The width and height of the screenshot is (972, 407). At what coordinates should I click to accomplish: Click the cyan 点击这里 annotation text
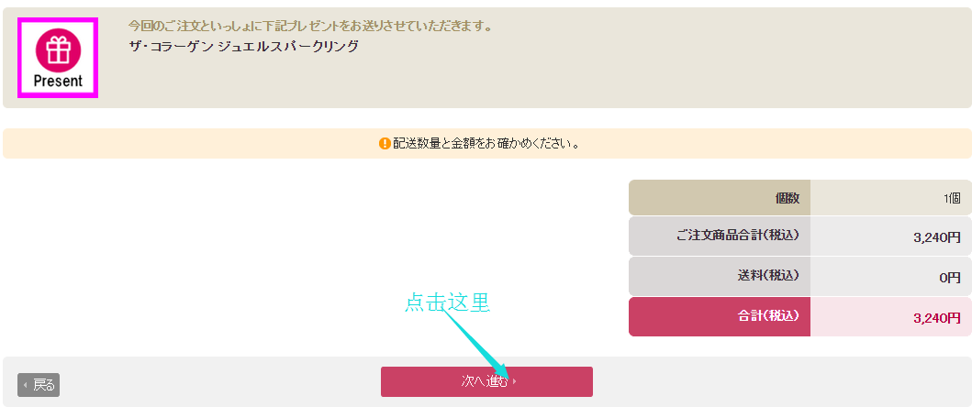[x=447, y=302]
